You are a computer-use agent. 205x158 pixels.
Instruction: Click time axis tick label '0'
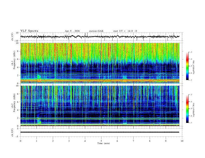(20, 141)
